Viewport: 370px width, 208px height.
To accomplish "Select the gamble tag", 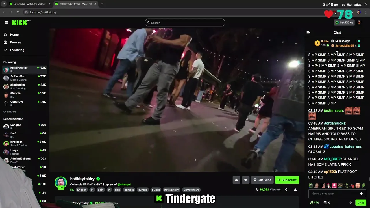I will pyautogui.click(x=129, y=190).
